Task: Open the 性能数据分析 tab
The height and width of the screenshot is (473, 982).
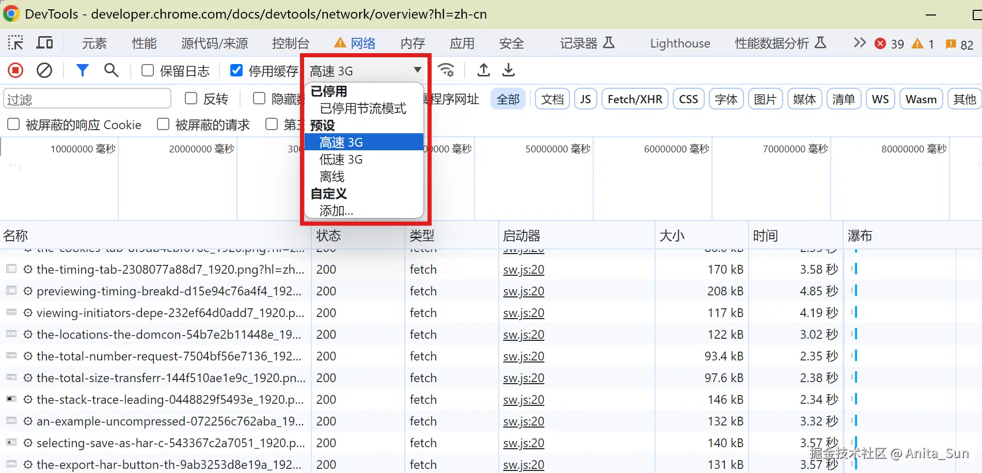Action: point(781,43)
